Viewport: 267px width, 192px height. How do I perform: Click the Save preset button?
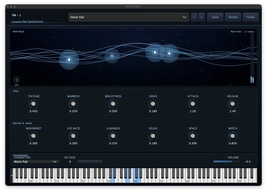pyautogui.click(x=215, y=17)
